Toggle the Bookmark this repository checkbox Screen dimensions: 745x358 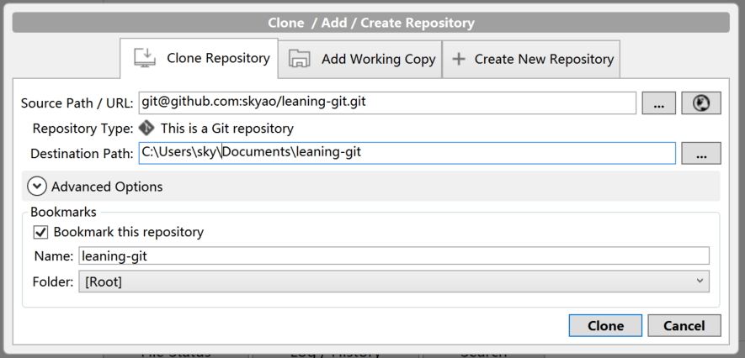click(x=40, y=232)
